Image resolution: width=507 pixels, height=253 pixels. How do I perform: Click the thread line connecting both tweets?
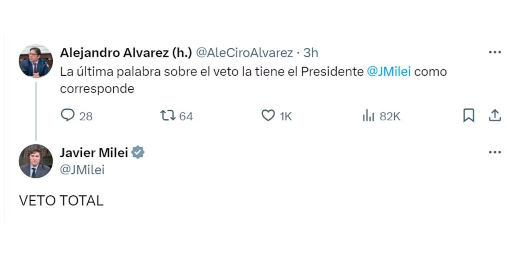36,111
